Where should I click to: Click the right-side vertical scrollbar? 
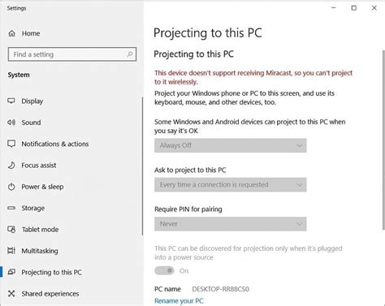[x=383, y=140]
